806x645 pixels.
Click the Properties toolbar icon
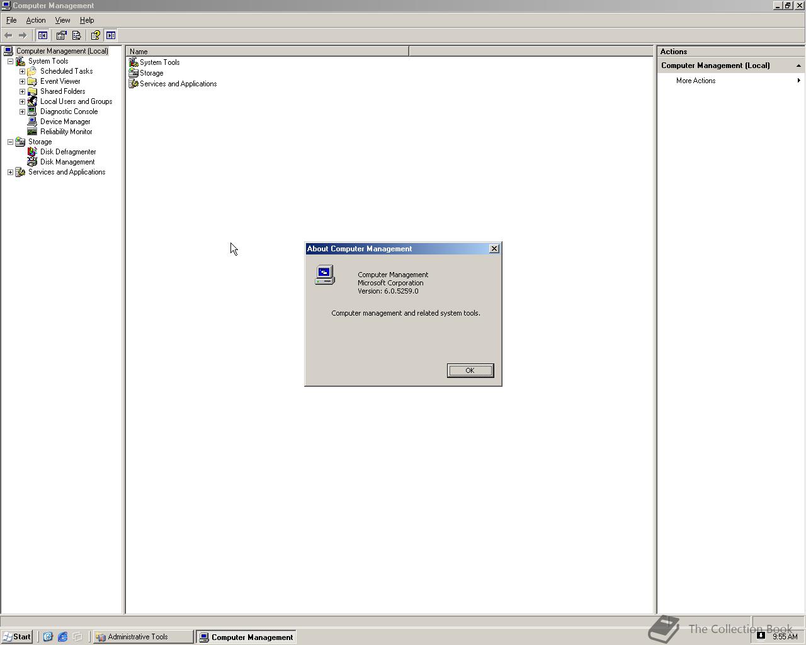pos(61,35)
